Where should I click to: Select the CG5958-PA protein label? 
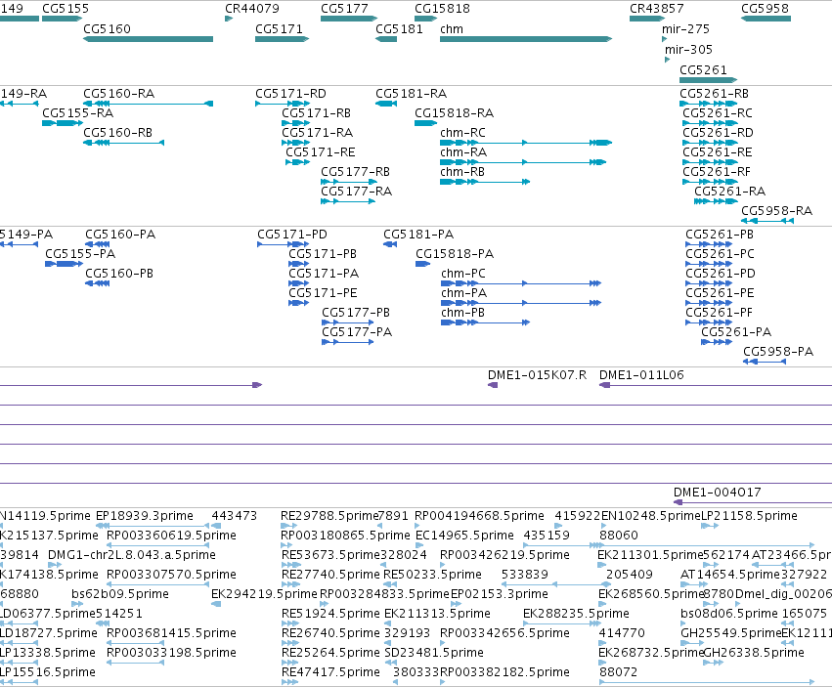(778, 352)
